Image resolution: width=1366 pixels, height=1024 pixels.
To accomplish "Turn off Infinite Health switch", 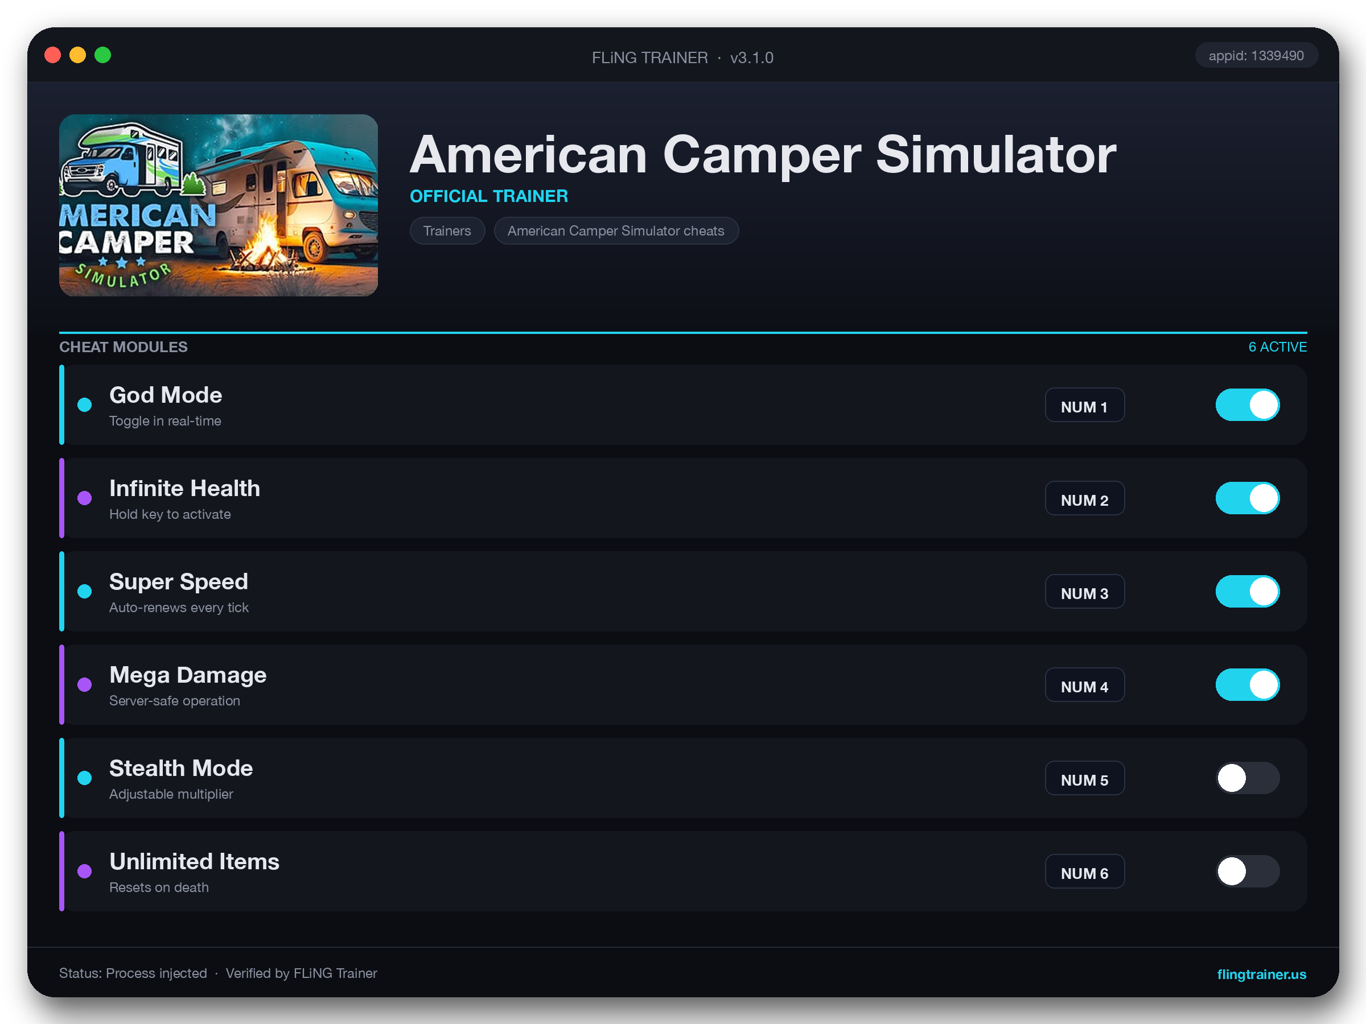I will coord(1248,498).
